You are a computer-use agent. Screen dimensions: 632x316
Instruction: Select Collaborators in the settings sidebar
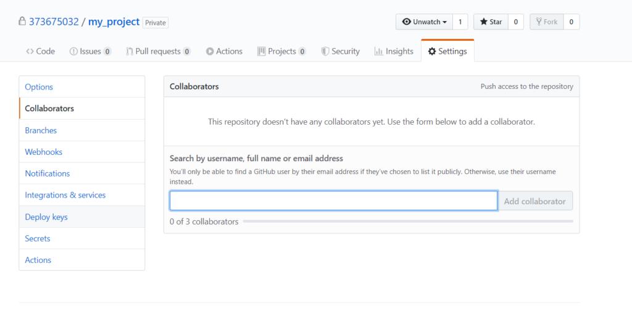pos(82,109)
